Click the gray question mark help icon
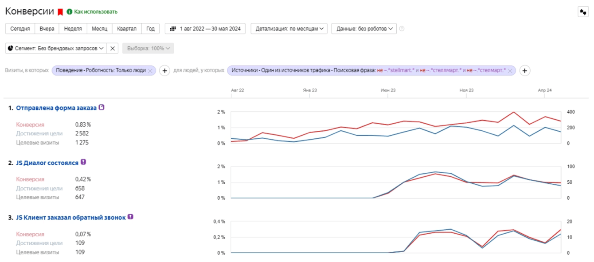594x262 pixels. (x=402, y=29)
